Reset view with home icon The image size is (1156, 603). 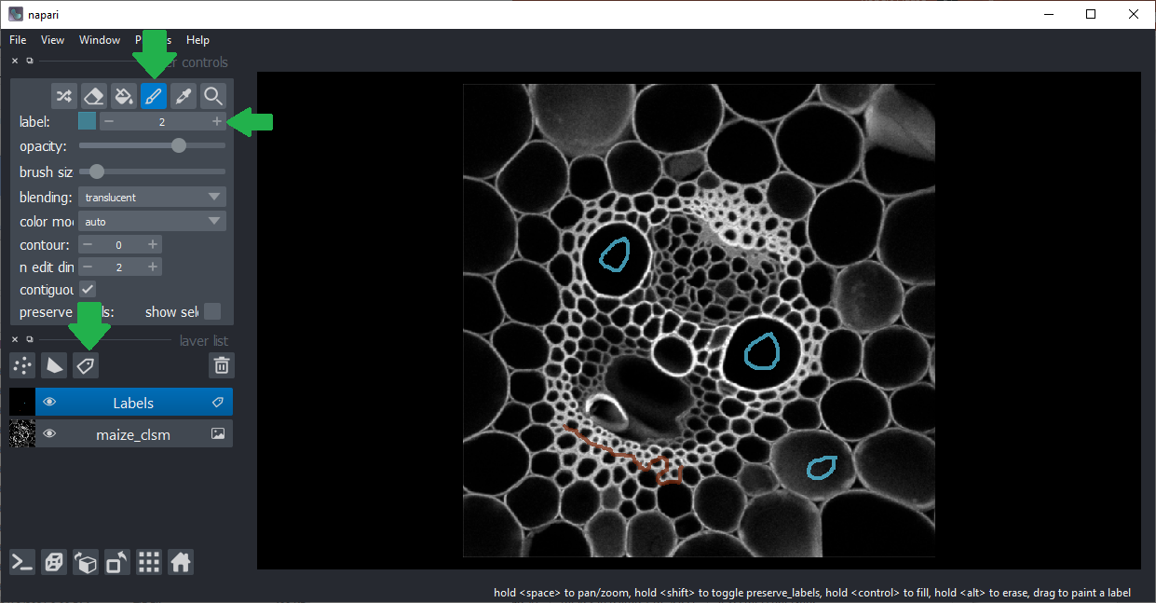181,562
